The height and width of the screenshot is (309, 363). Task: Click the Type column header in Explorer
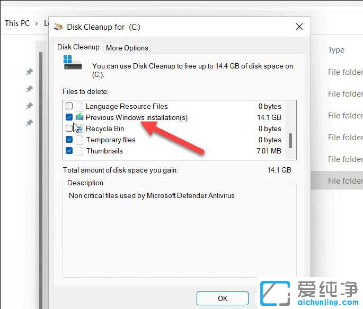pos(336,50)
